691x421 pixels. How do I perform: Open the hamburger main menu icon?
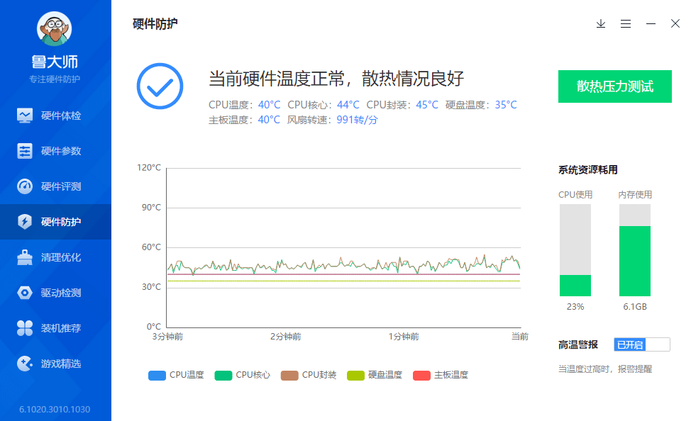point(626,24)
